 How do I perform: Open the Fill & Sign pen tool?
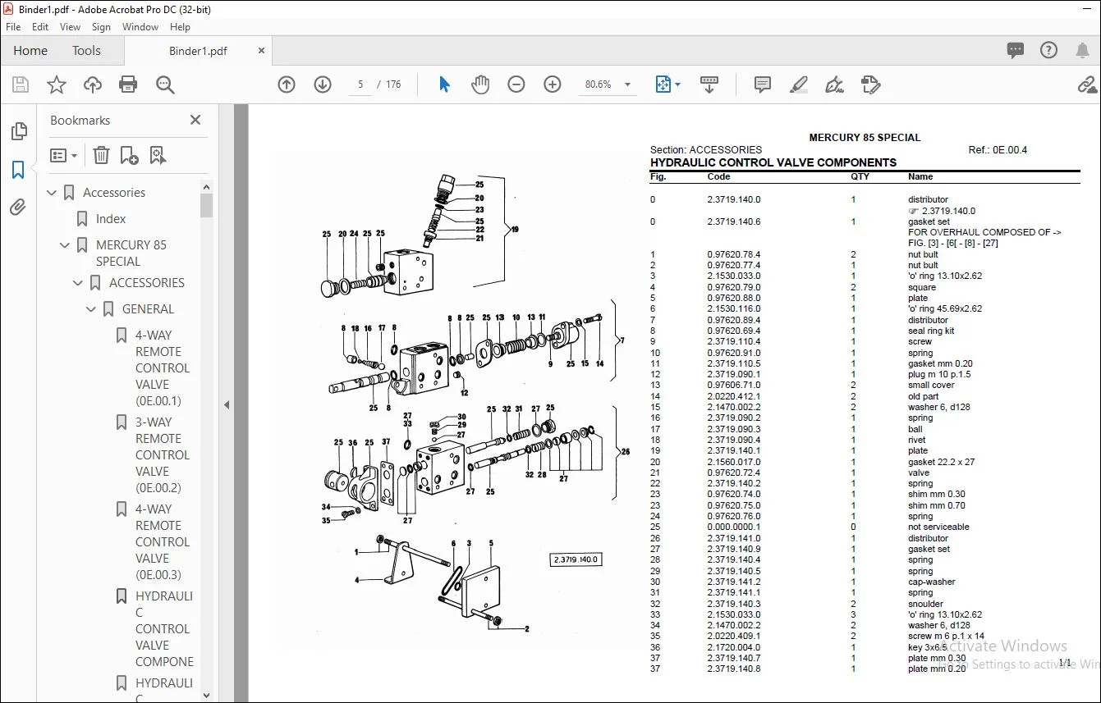[835, 84]
